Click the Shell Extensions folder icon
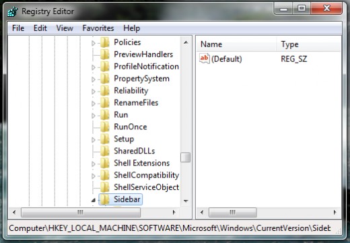 click(x=105, y=163)
